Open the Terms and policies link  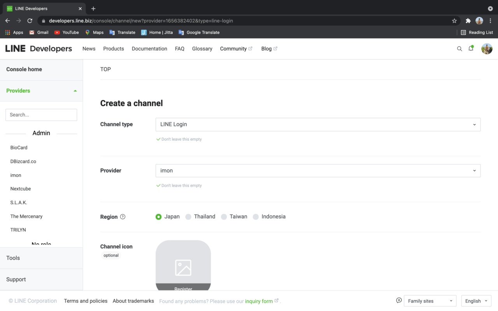86,301
